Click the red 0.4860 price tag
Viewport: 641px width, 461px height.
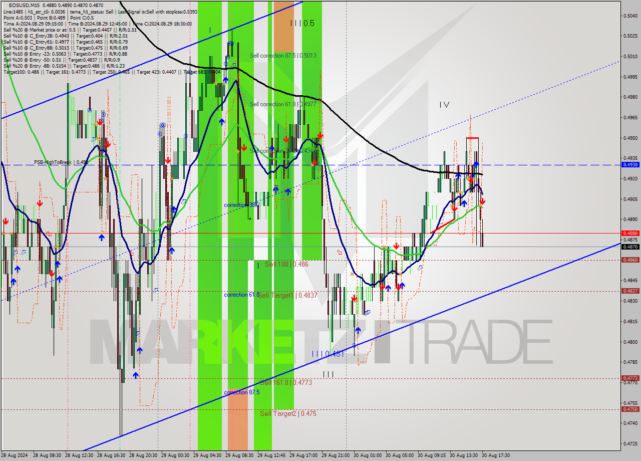click(x=630, y=260)
